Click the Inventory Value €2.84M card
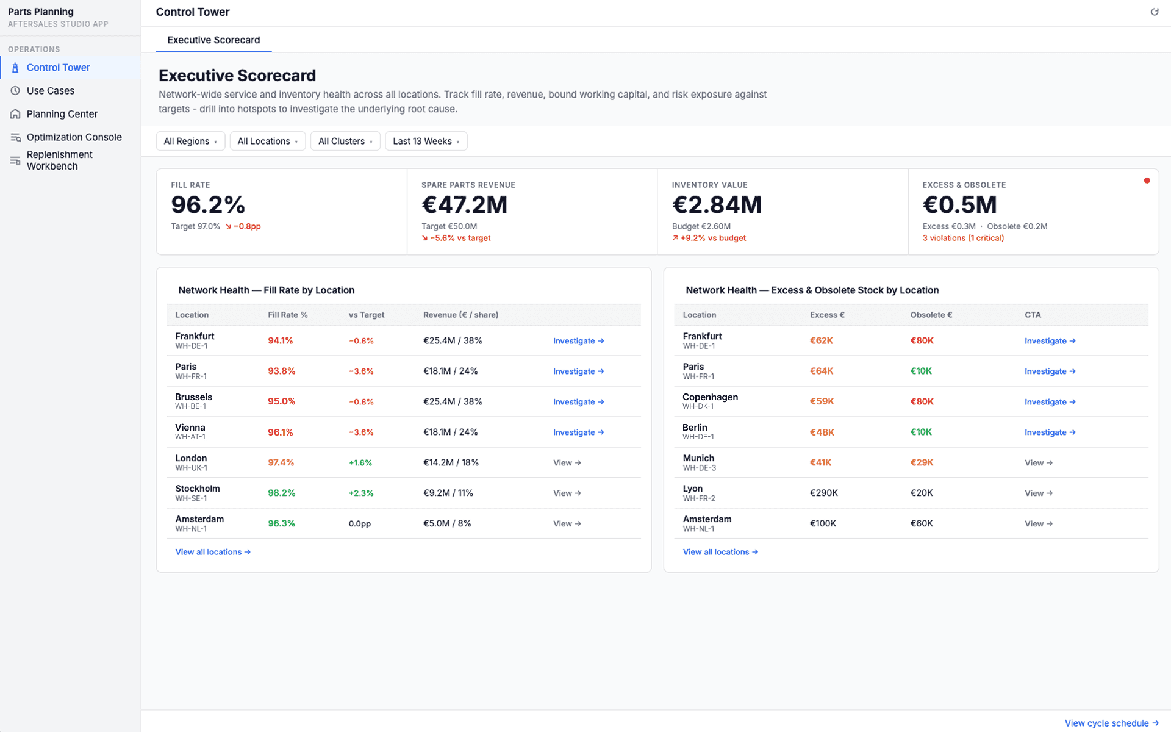 pos(782,212)
